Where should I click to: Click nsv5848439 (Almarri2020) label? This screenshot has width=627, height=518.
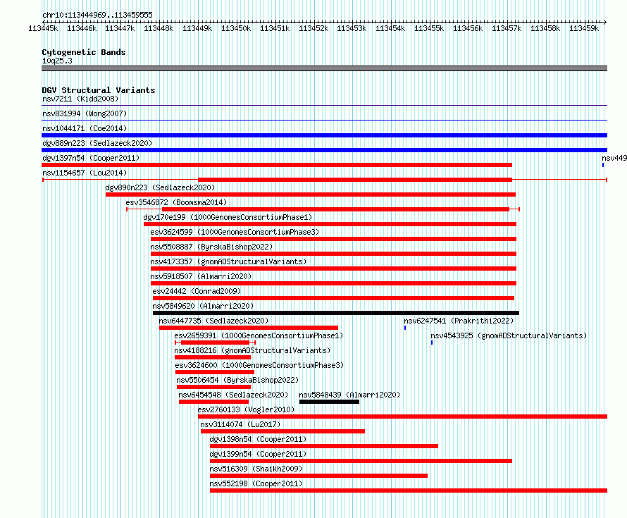[x=349, y=395]
